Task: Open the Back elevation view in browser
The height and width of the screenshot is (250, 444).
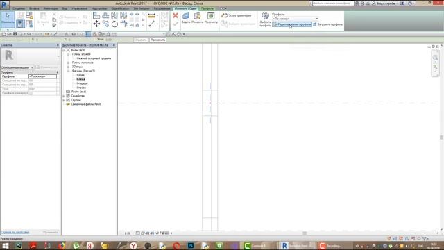Action: click(80, 75)
